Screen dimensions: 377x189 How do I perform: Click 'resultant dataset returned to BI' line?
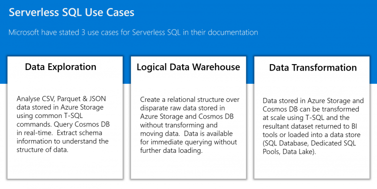pyautogui.click(x=310, y=126)
